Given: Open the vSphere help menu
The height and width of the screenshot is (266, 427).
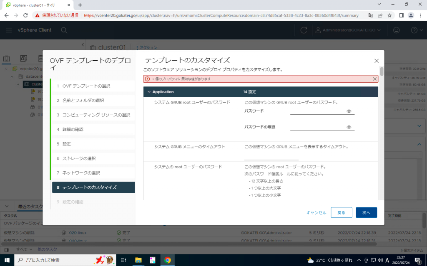Looking at the screenshot, I should coord(413,30).
